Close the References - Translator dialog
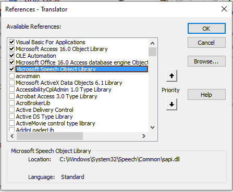This screenshot has height=192, width=233. point(224,9)
